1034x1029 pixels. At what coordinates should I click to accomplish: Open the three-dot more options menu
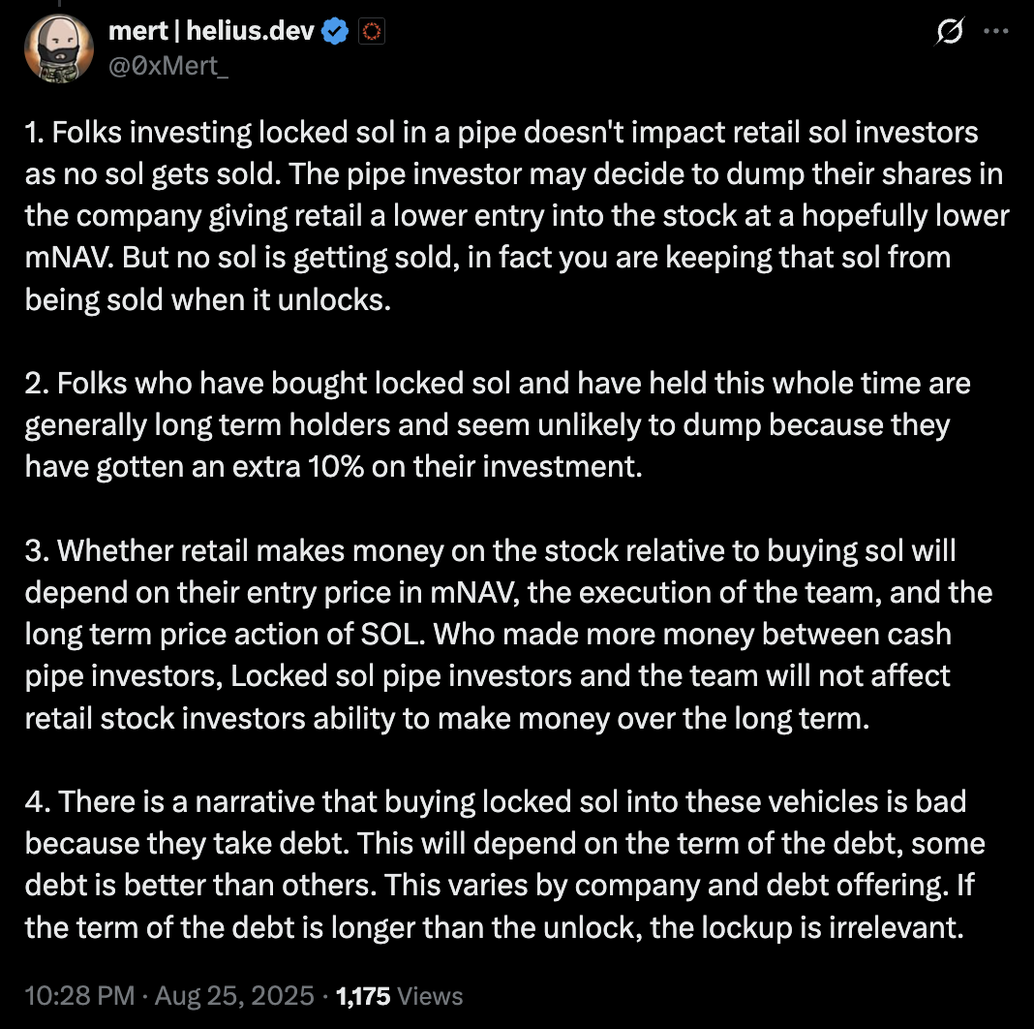tap(995, 31)
